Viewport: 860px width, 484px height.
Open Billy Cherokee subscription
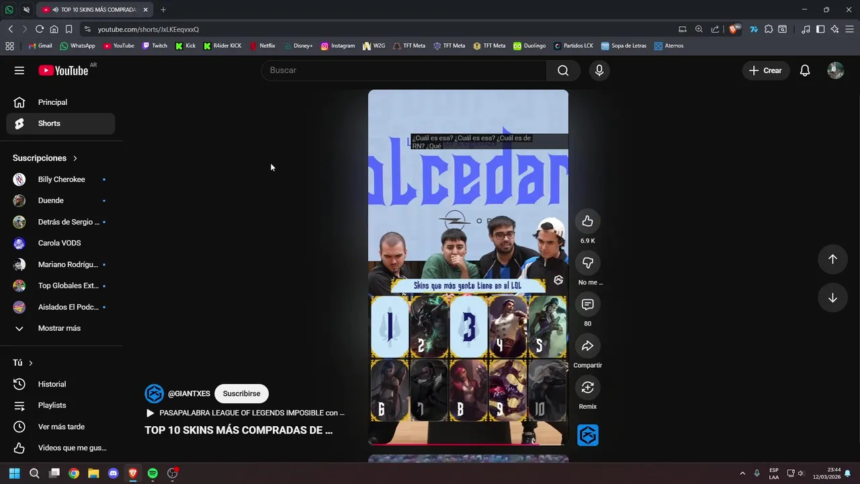coord(60,179)
